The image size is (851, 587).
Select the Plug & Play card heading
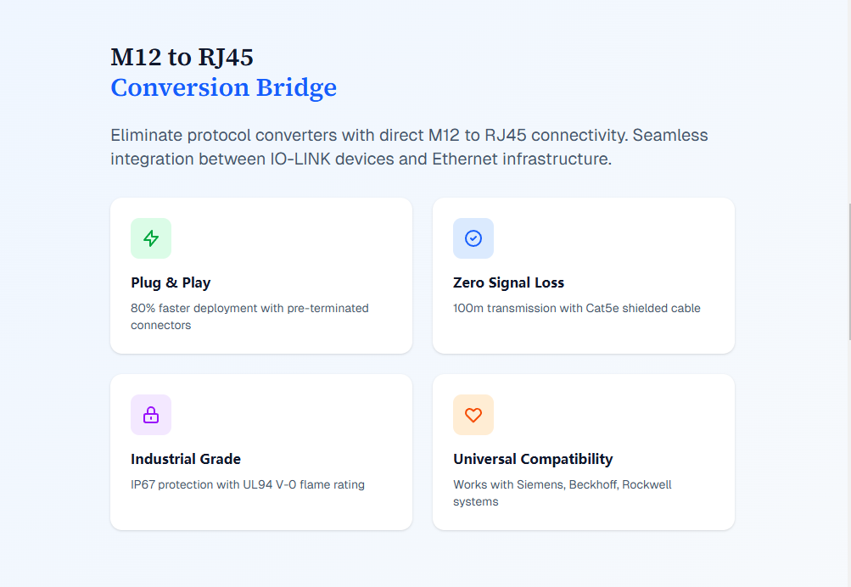(171, 282)
